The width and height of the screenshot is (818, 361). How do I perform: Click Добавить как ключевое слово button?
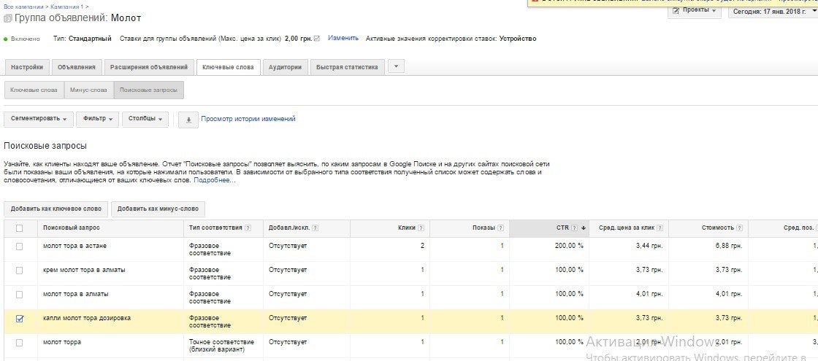tap(56, 209)
